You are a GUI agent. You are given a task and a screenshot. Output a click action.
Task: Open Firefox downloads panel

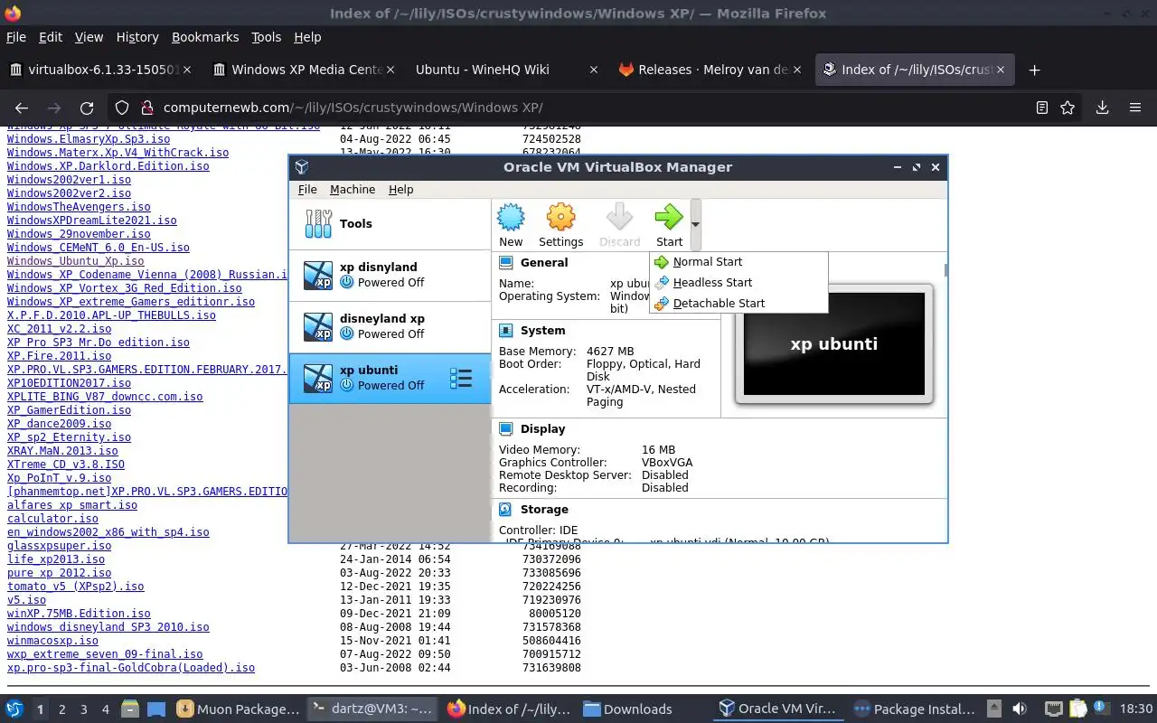(1102, 108)
